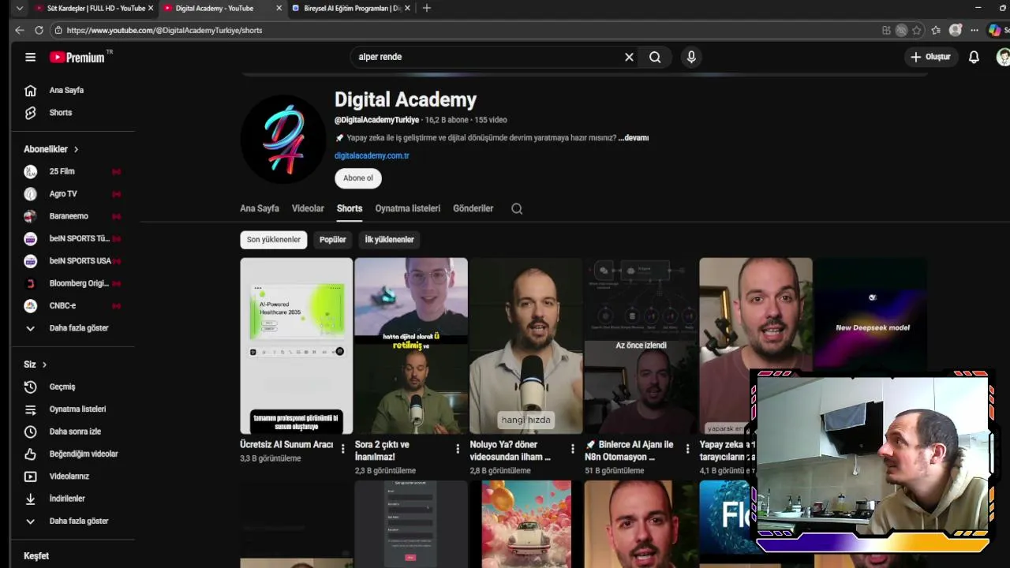Image resolution: width=1010 pixels, height=568 pixels.
Task: Open the options menu for Sora 2 çıktı
Action: 458,449
